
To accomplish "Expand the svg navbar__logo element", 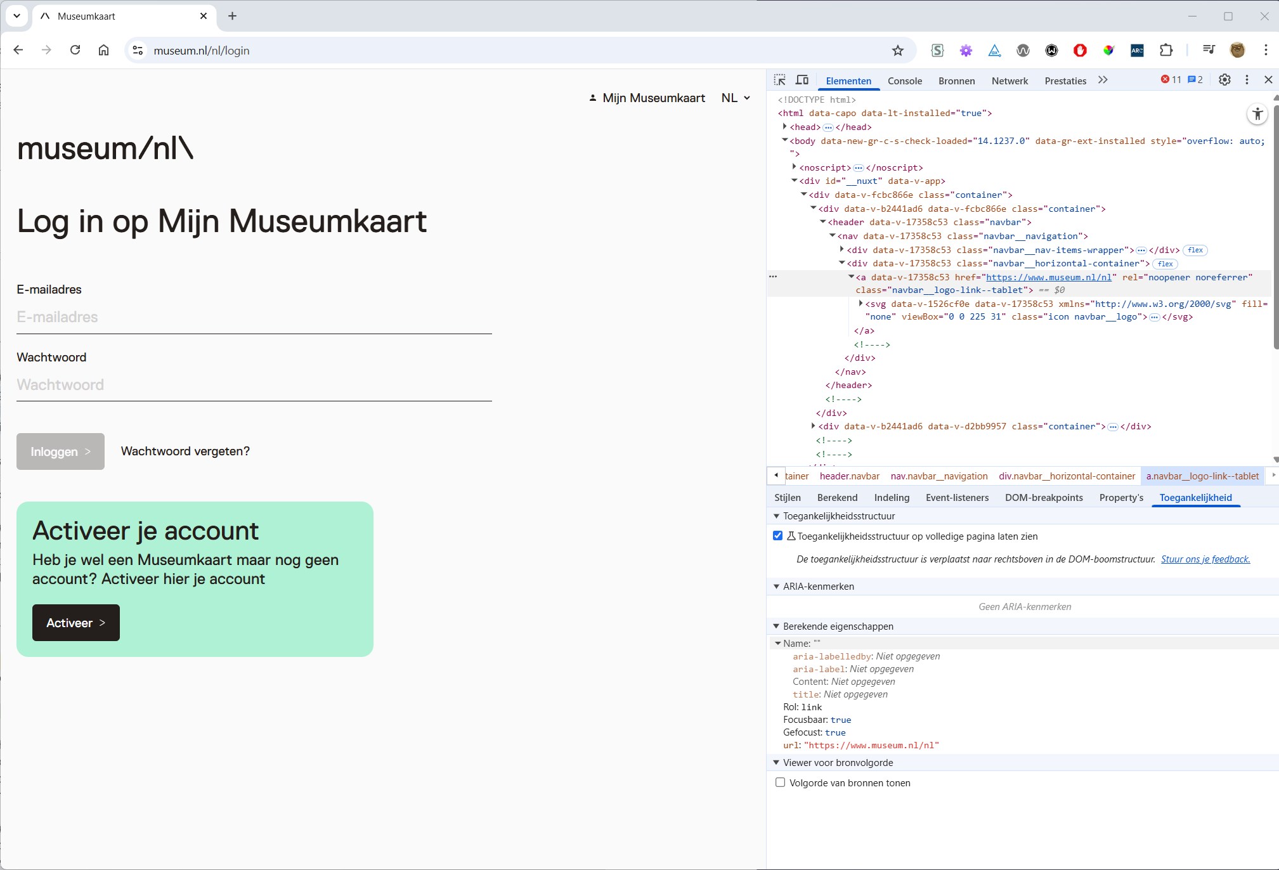I will pyautogui.click(x=860, y=303).
